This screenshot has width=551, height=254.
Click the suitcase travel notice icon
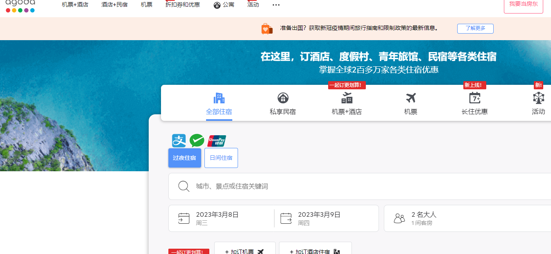tap(267, 29)
